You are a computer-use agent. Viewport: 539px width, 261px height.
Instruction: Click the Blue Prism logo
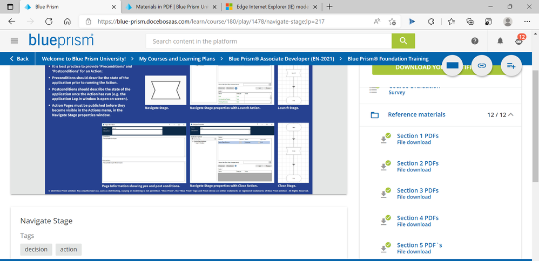pos(61,40)
